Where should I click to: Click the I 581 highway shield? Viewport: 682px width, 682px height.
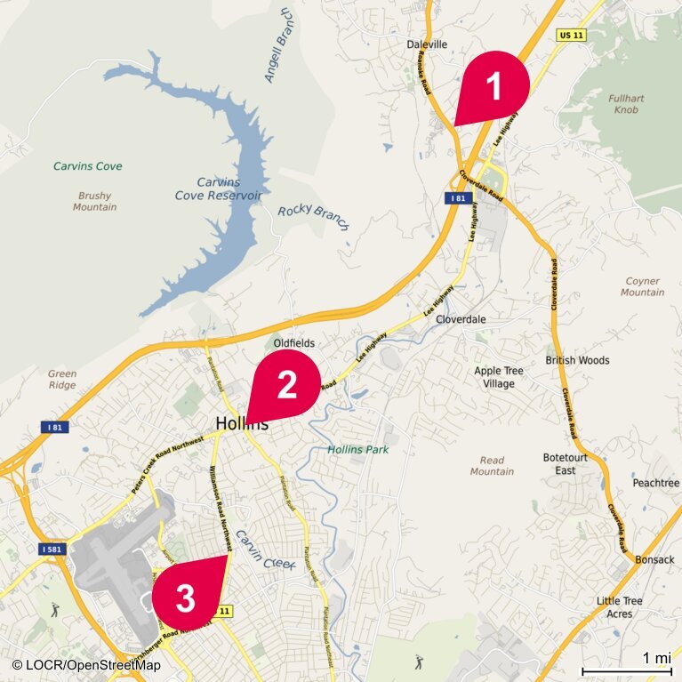click(x=52, y=549)
